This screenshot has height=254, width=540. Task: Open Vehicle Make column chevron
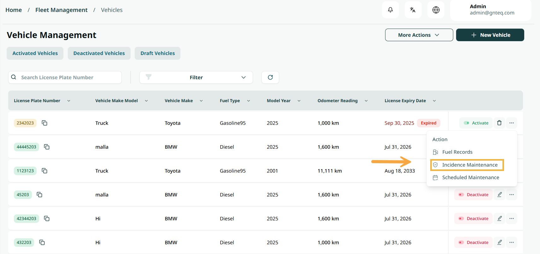tap(201, 101)
